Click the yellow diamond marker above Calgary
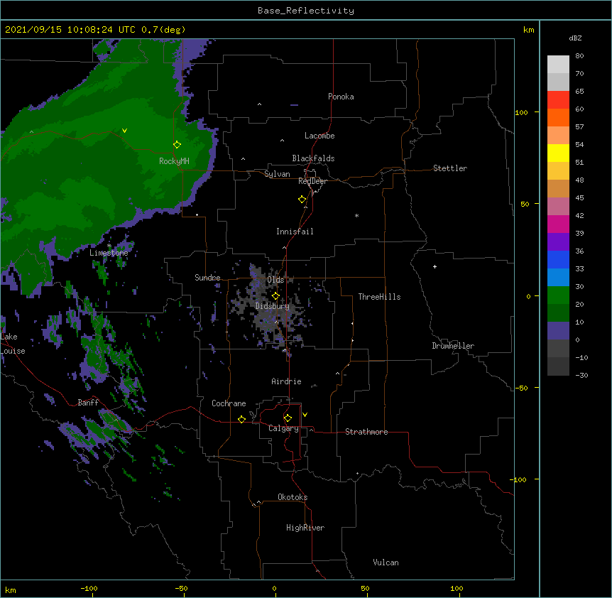 pos(288,418)
